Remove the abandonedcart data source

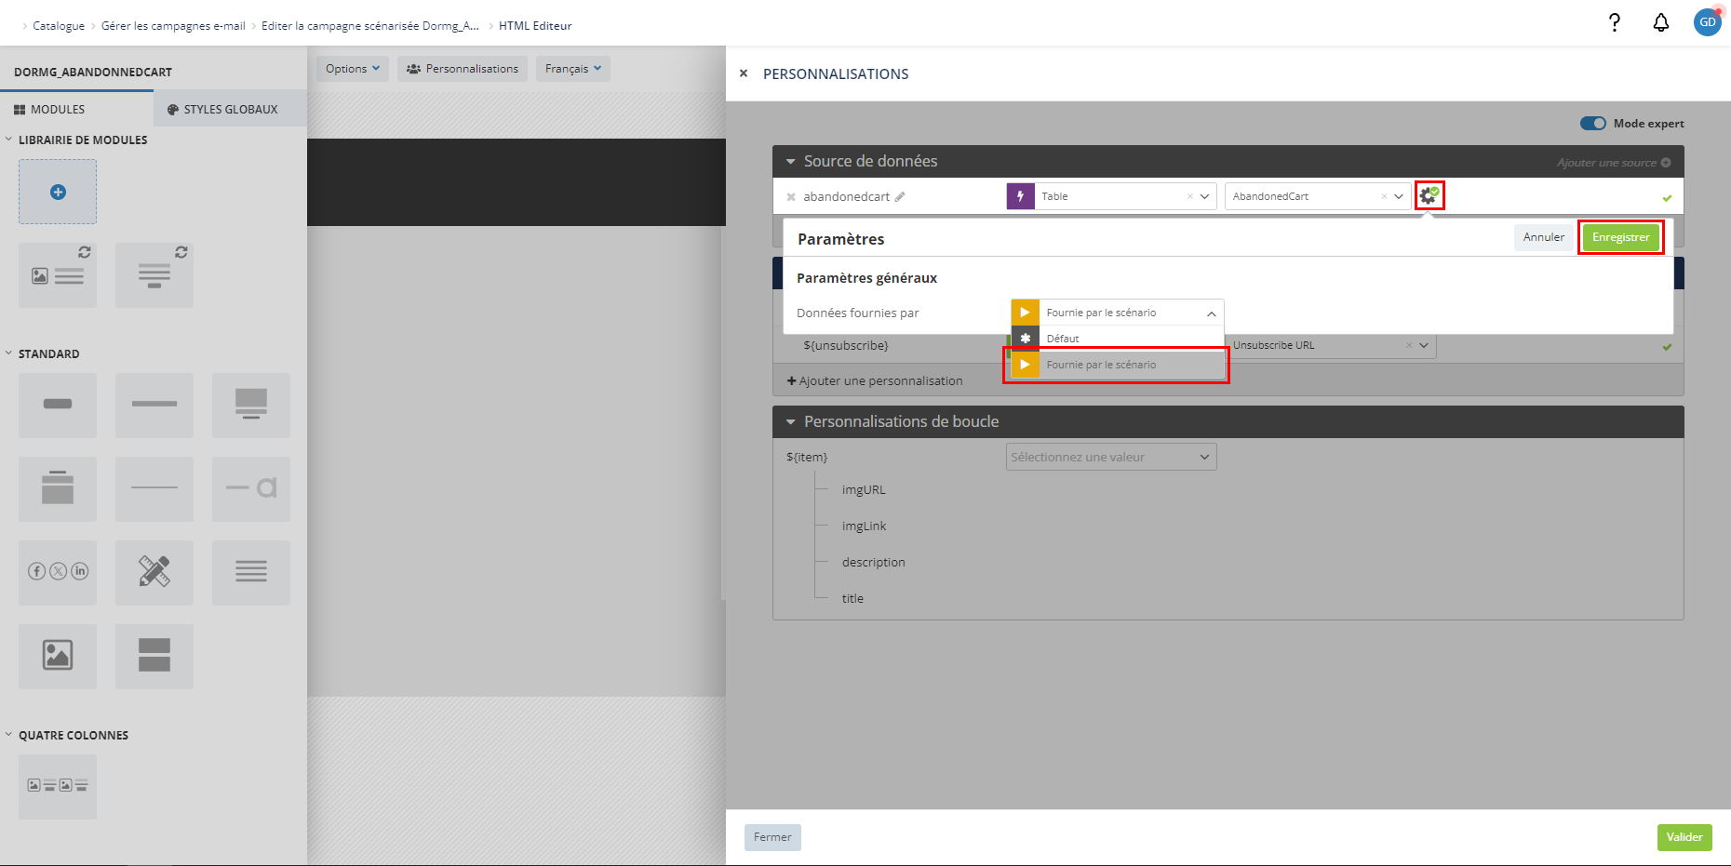click(791, 197)
